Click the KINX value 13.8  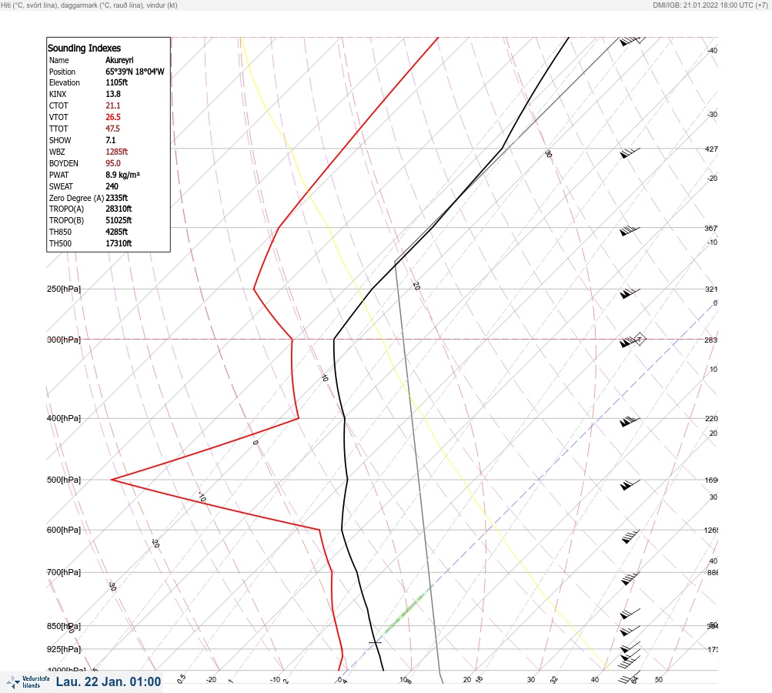tap(112, 94)
